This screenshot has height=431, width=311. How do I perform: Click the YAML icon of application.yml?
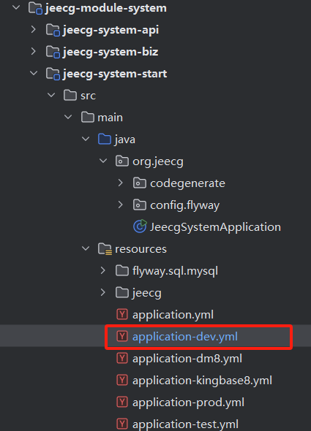[x=122, y=314]
